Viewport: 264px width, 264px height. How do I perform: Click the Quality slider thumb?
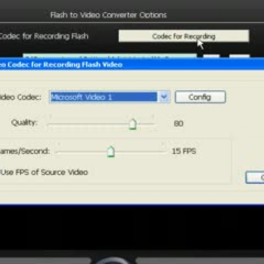[133, 124]
